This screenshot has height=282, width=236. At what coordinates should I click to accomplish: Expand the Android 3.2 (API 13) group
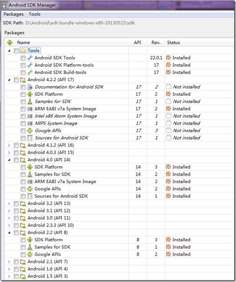9,204
